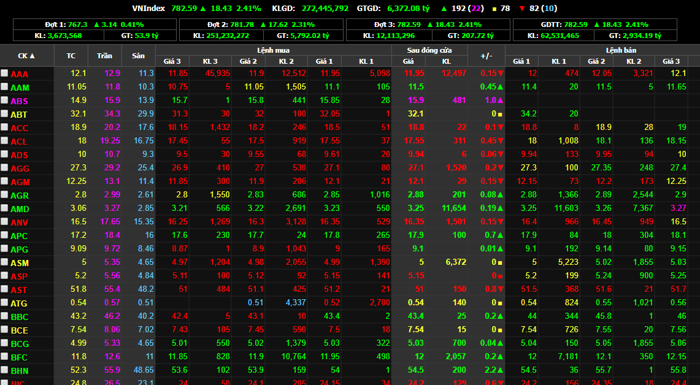Image resolution: width=700 pixels, height=385 pixels.
Task: Open the Đợt 2 session summary panel
Action: pos(261,30)
